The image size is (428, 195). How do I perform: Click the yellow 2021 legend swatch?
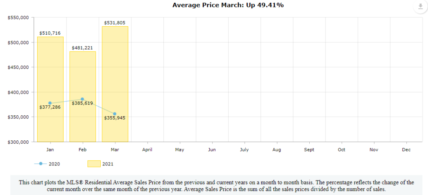click(x=94, y=164)
